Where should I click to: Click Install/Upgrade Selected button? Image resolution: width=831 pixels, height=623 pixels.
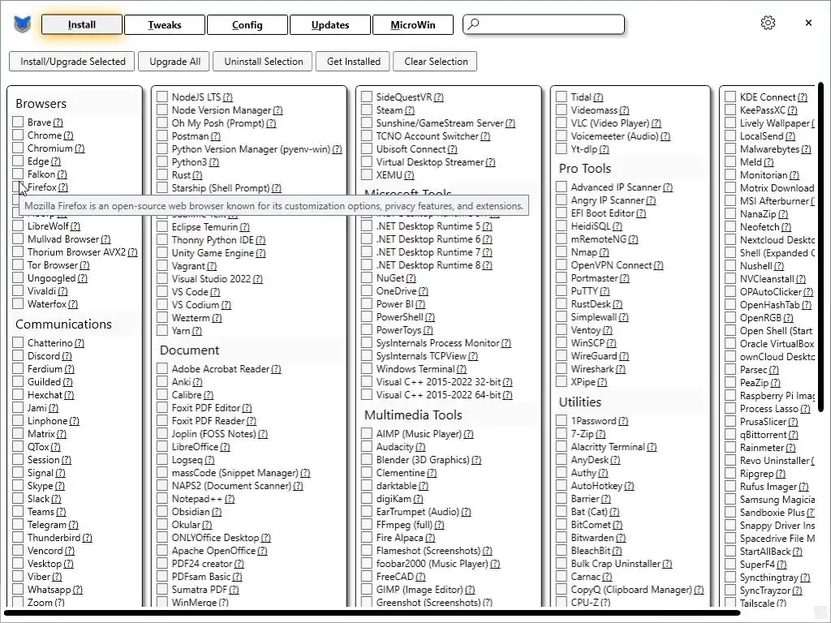click(x=72, y=62)
